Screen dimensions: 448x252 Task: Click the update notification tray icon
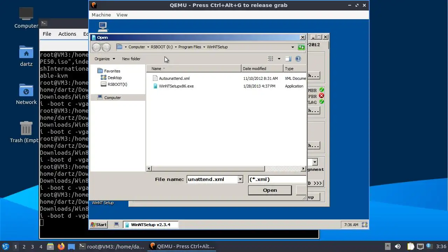(x=429, y=246)
